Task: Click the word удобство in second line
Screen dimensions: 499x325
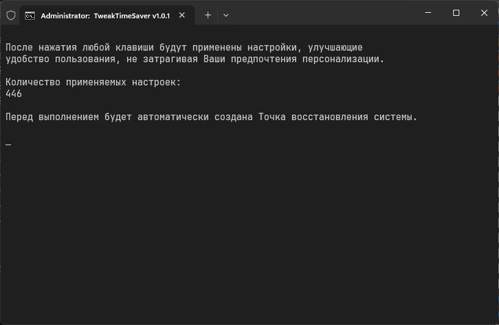Action: [x=27, y=59]
